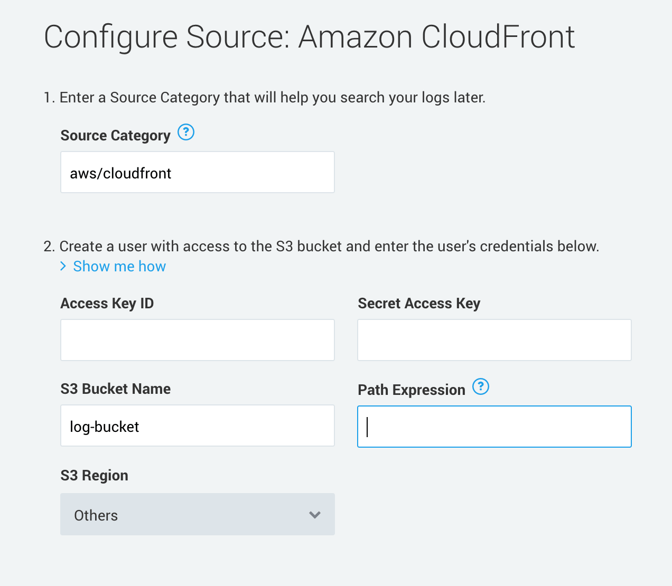Click the 'S3 Region' label
Viewport: 672px width, 586px height.
click(95, 476)
